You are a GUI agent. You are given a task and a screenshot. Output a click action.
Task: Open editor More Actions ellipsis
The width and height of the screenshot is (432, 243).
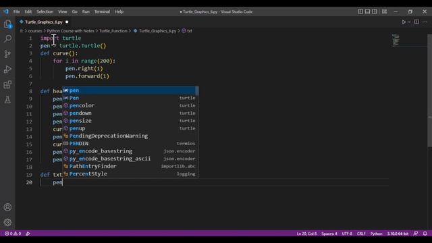coord(425,22)
